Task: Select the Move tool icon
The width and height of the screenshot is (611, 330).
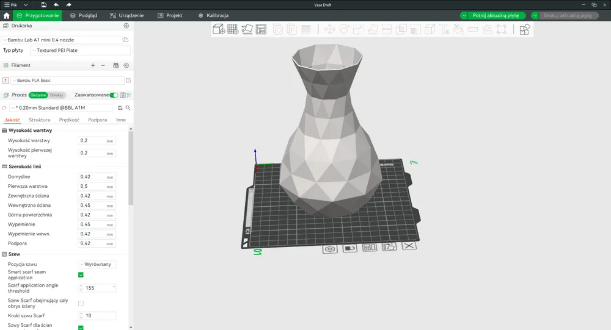Action: pos(330,29)
